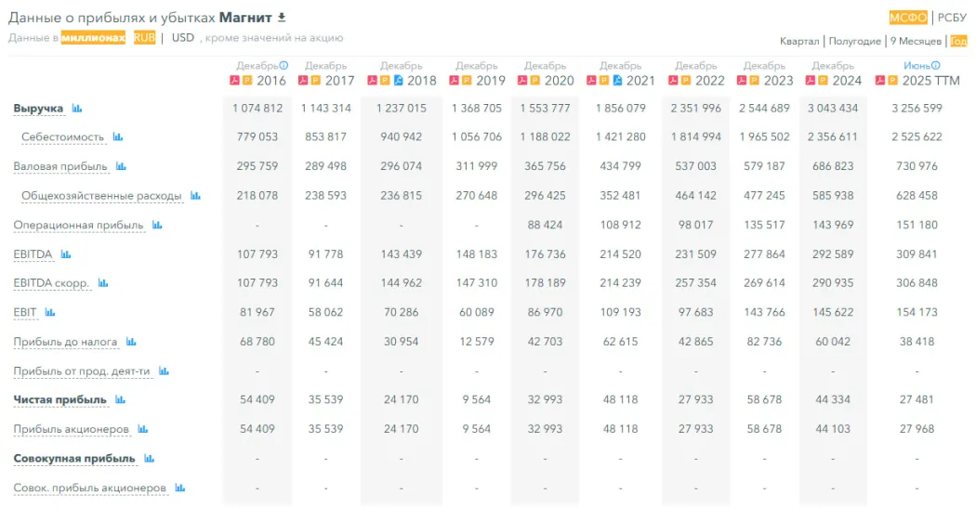Image resolution: width=976 pixels, height=520 pixels.
Task: Select 9 Месяцев period tab
Action: click(916, 41)
